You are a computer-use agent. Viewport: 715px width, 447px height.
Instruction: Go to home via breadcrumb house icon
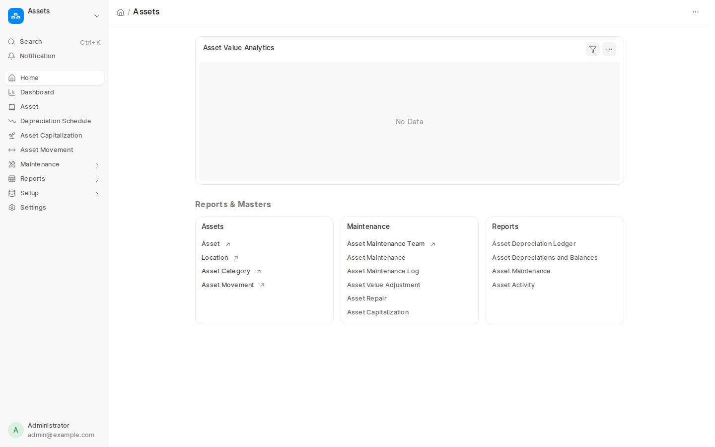coord(121,12)
